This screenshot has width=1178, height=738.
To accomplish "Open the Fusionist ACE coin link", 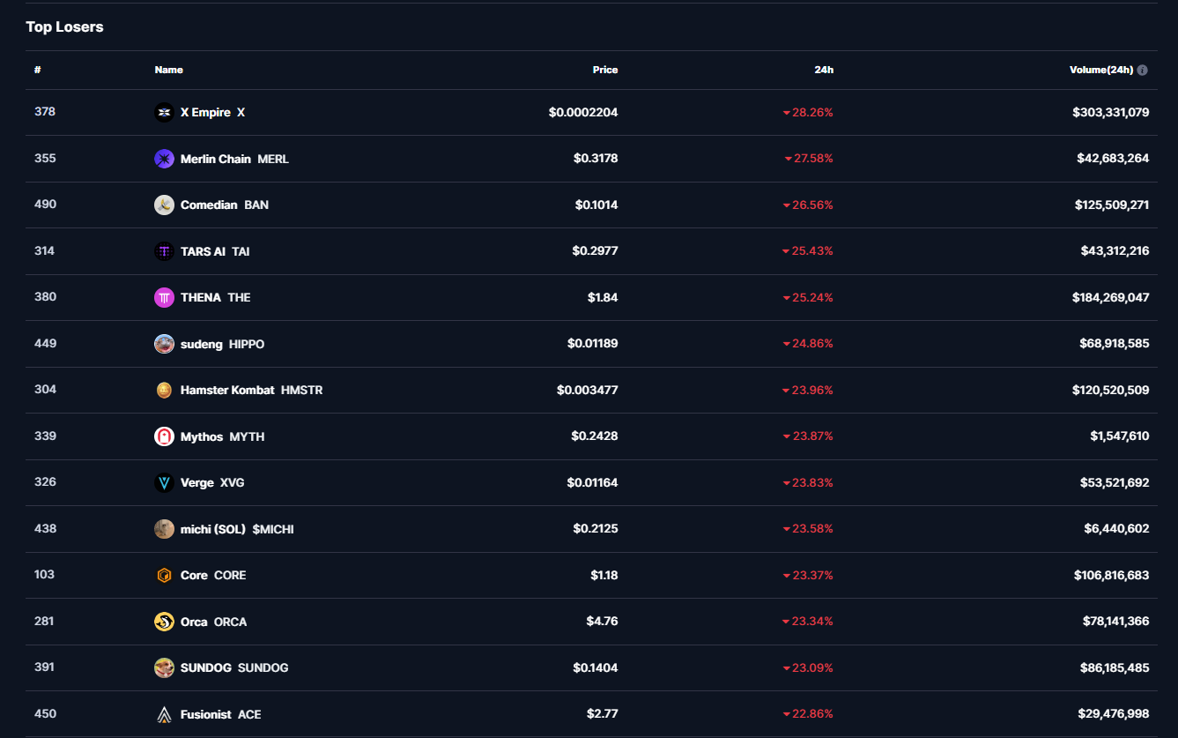I will pyautogui.click(x=220, y=714).
